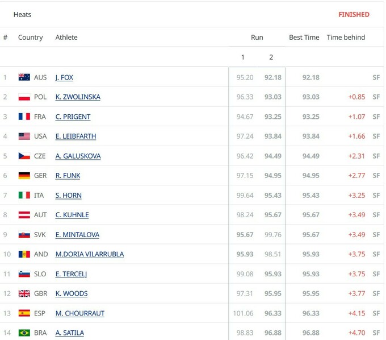Click the Athlete column header
This screenshot has width=386, height=340.
[66, 38]
